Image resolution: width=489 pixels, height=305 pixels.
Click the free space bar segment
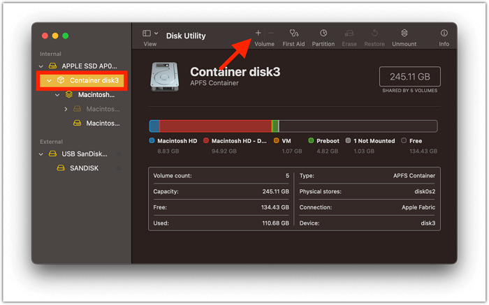pos(358,126)
